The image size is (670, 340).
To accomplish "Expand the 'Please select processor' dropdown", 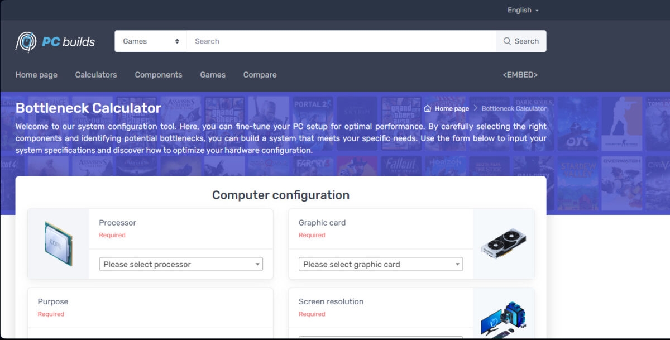I will coord(181,264).
